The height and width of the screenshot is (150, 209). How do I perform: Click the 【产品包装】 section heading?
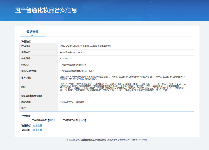click(26, 116)
